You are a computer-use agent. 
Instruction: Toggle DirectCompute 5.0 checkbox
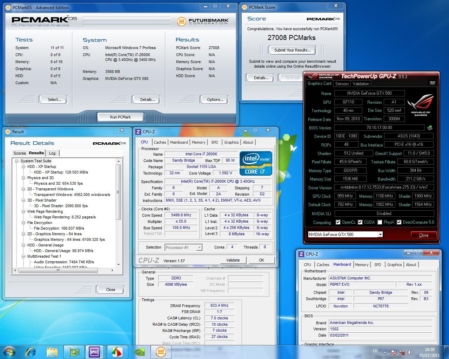tap(399, 222)
